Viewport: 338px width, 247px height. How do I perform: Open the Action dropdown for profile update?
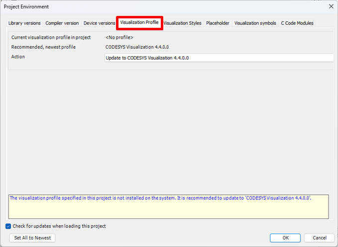[219, 58]
